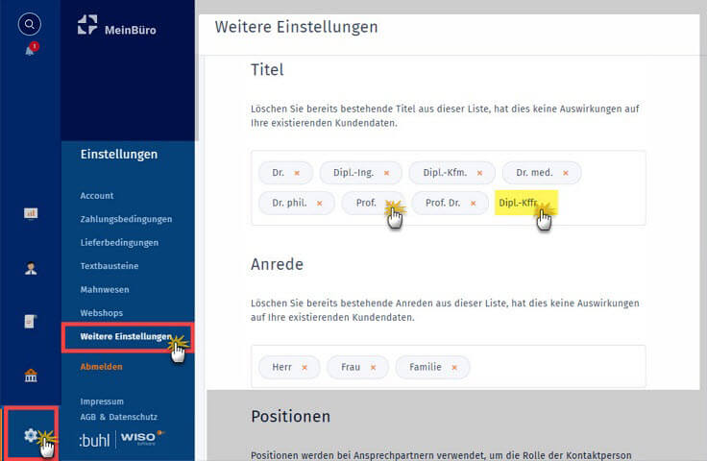Click the settings gear icon
Image resolution: width=707 pixels, height=461 pixels.
31,435
